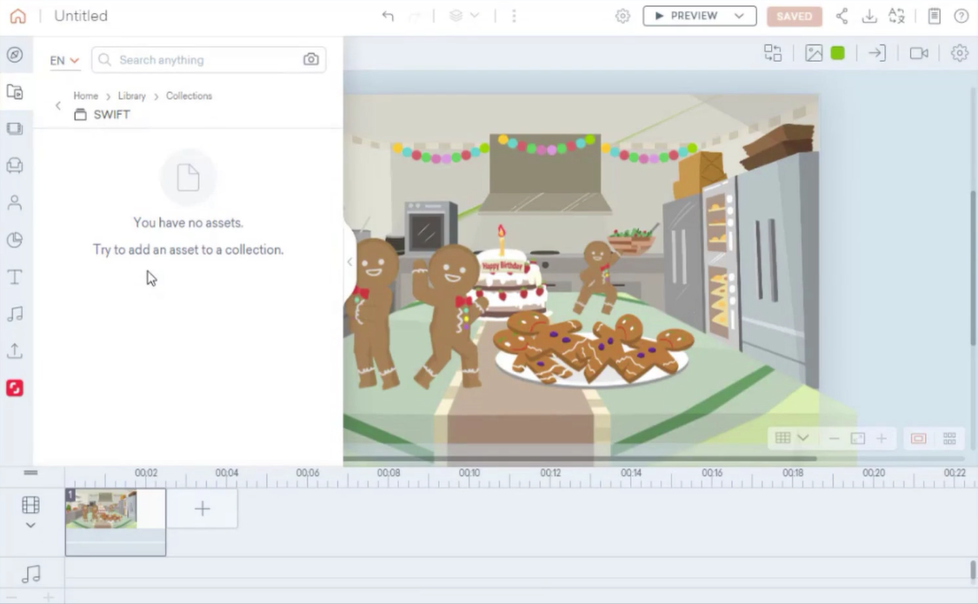Click the camera image search icon
Screen dimensions: 978x604
pos(310,60)
